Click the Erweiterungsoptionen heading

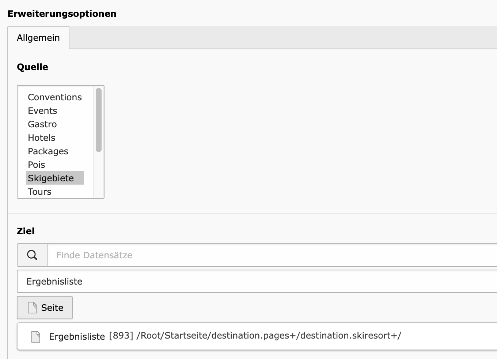[x=62, y=13]
